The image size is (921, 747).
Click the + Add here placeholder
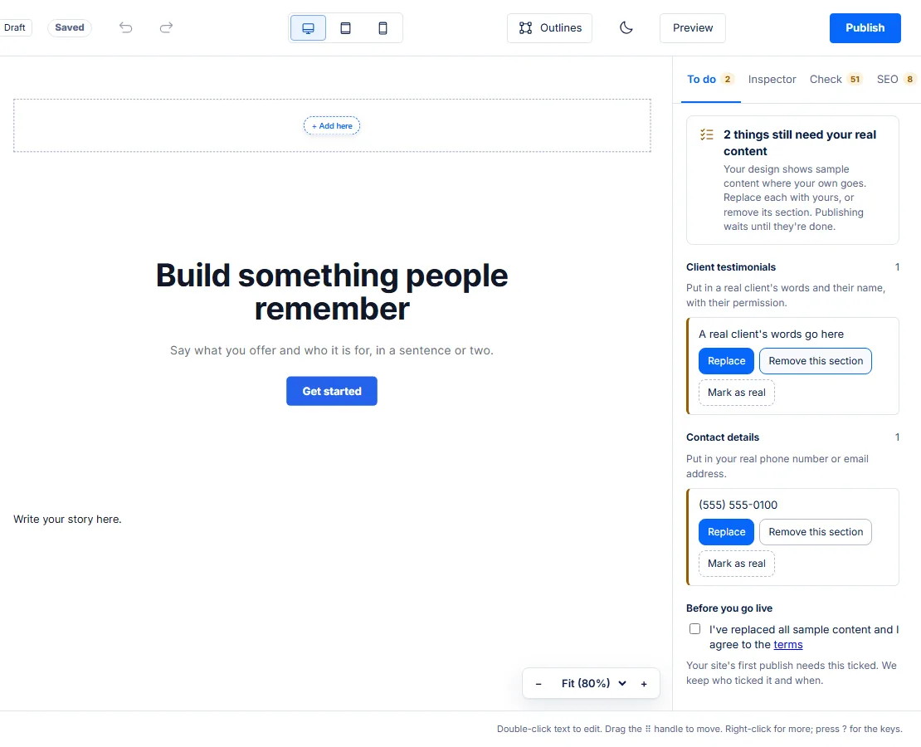(x=332, y=126)
